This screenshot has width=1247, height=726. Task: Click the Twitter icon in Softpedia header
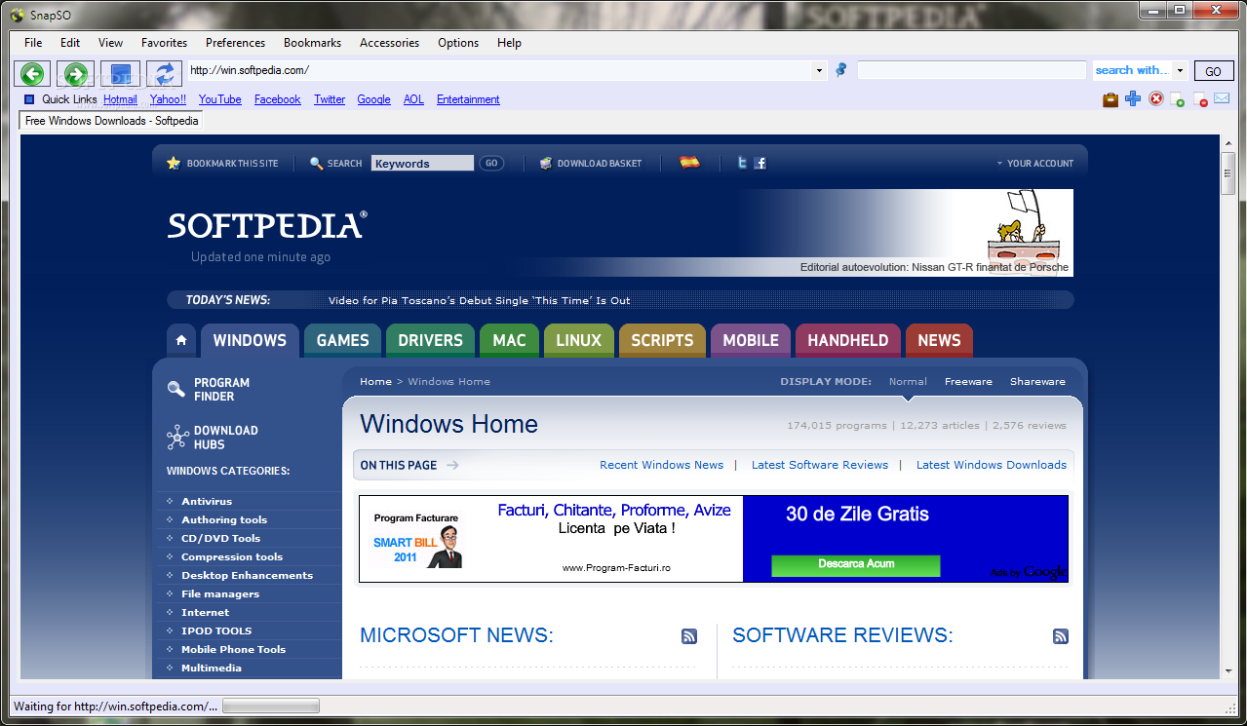(x=742, y=163)
